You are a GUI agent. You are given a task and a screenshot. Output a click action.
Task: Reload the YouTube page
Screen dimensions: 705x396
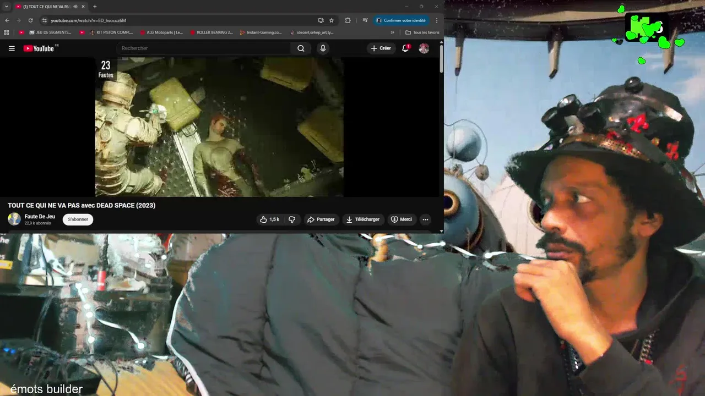(x=31, y=20)
